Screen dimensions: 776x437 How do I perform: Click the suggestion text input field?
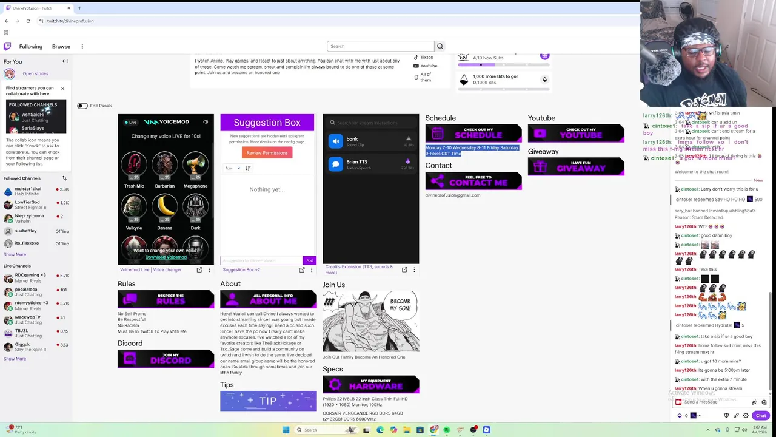262,260
